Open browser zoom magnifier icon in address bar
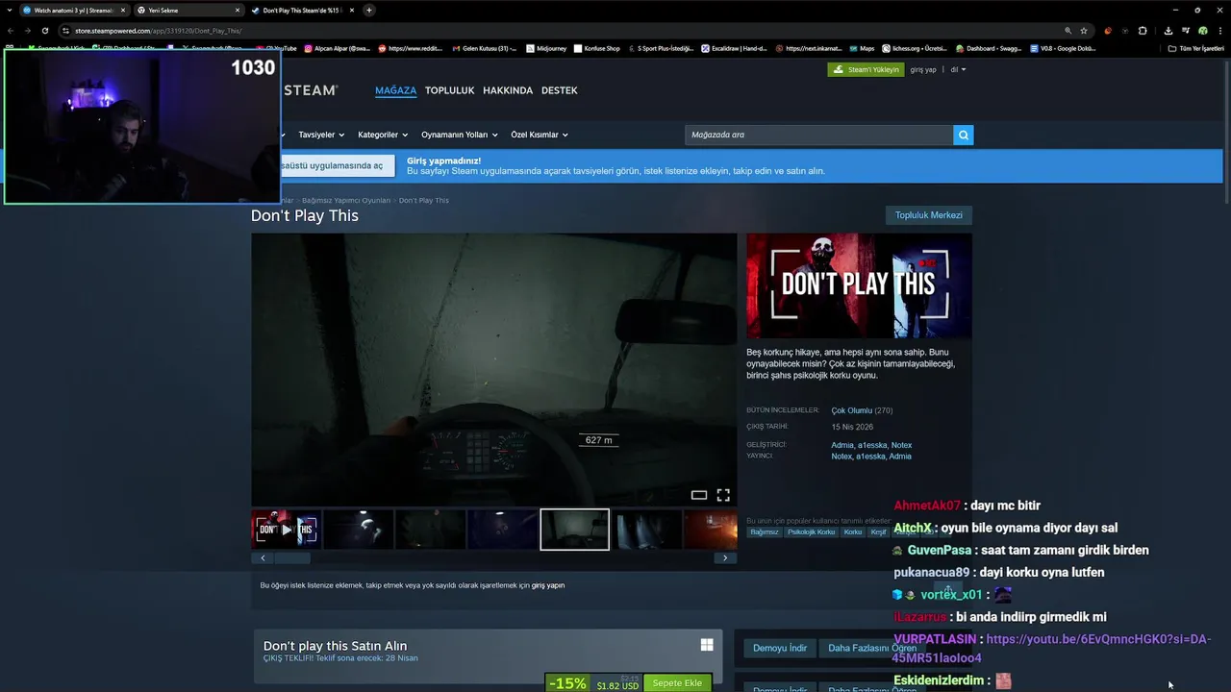The image size is (1231, 692). 1068,31
